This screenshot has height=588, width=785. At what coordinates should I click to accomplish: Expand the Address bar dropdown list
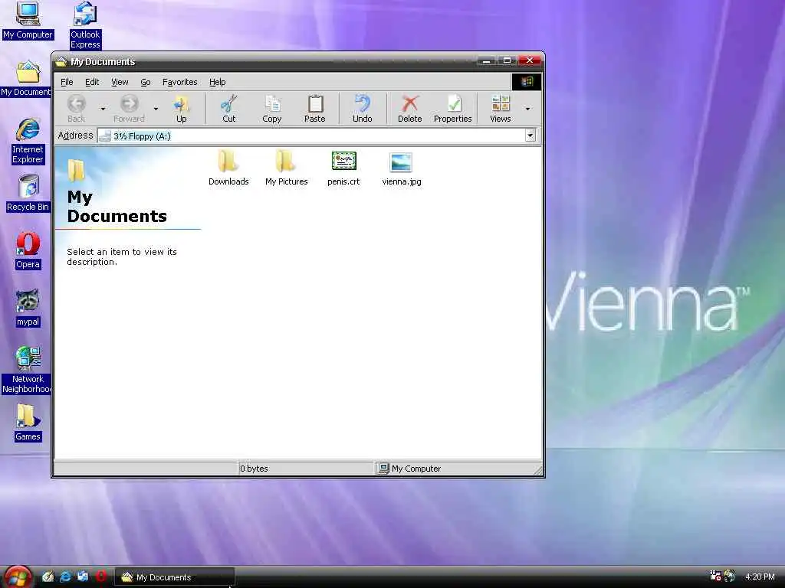pos(530,136)
